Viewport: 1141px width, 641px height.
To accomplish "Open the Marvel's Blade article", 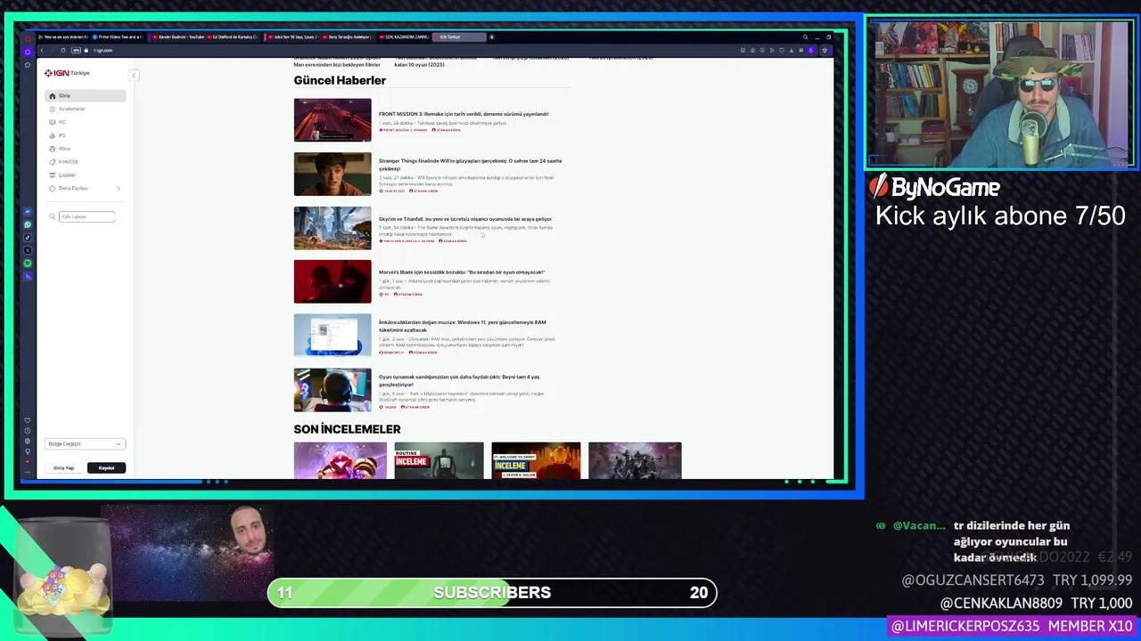I will (462, 272).
